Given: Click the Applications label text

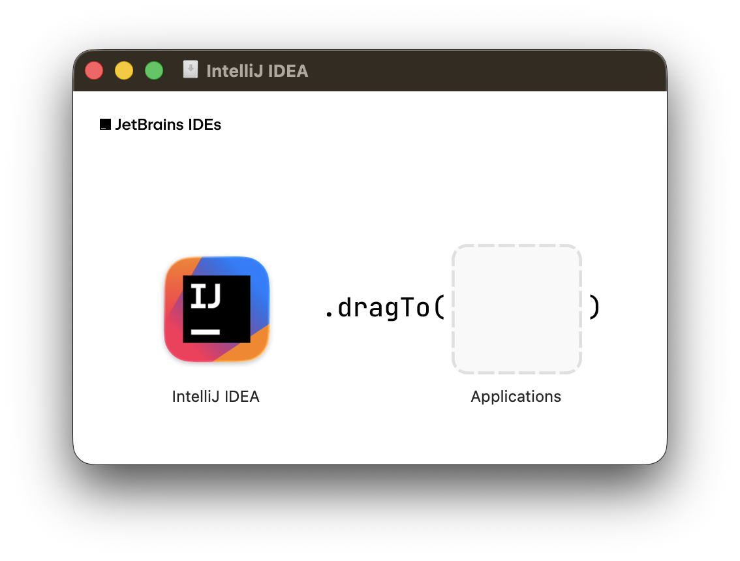Looking at the screenshot, I should 516,396.
